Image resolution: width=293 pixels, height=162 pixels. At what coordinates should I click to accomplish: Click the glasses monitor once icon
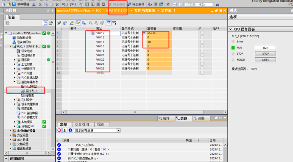pos(114,23)
